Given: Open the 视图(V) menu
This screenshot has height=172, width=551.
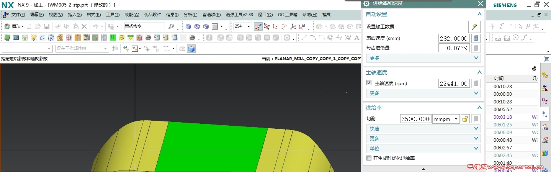Looking at the screenshot, I should pyautogui.click(x=56, y=15).
